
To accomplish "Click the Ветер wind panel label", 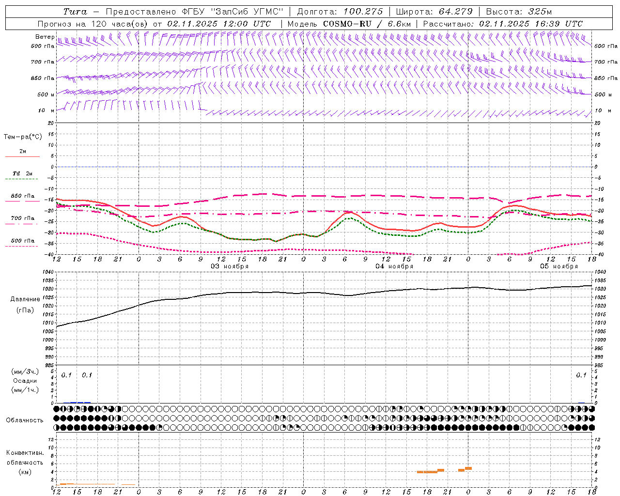I will coord(45,37).
